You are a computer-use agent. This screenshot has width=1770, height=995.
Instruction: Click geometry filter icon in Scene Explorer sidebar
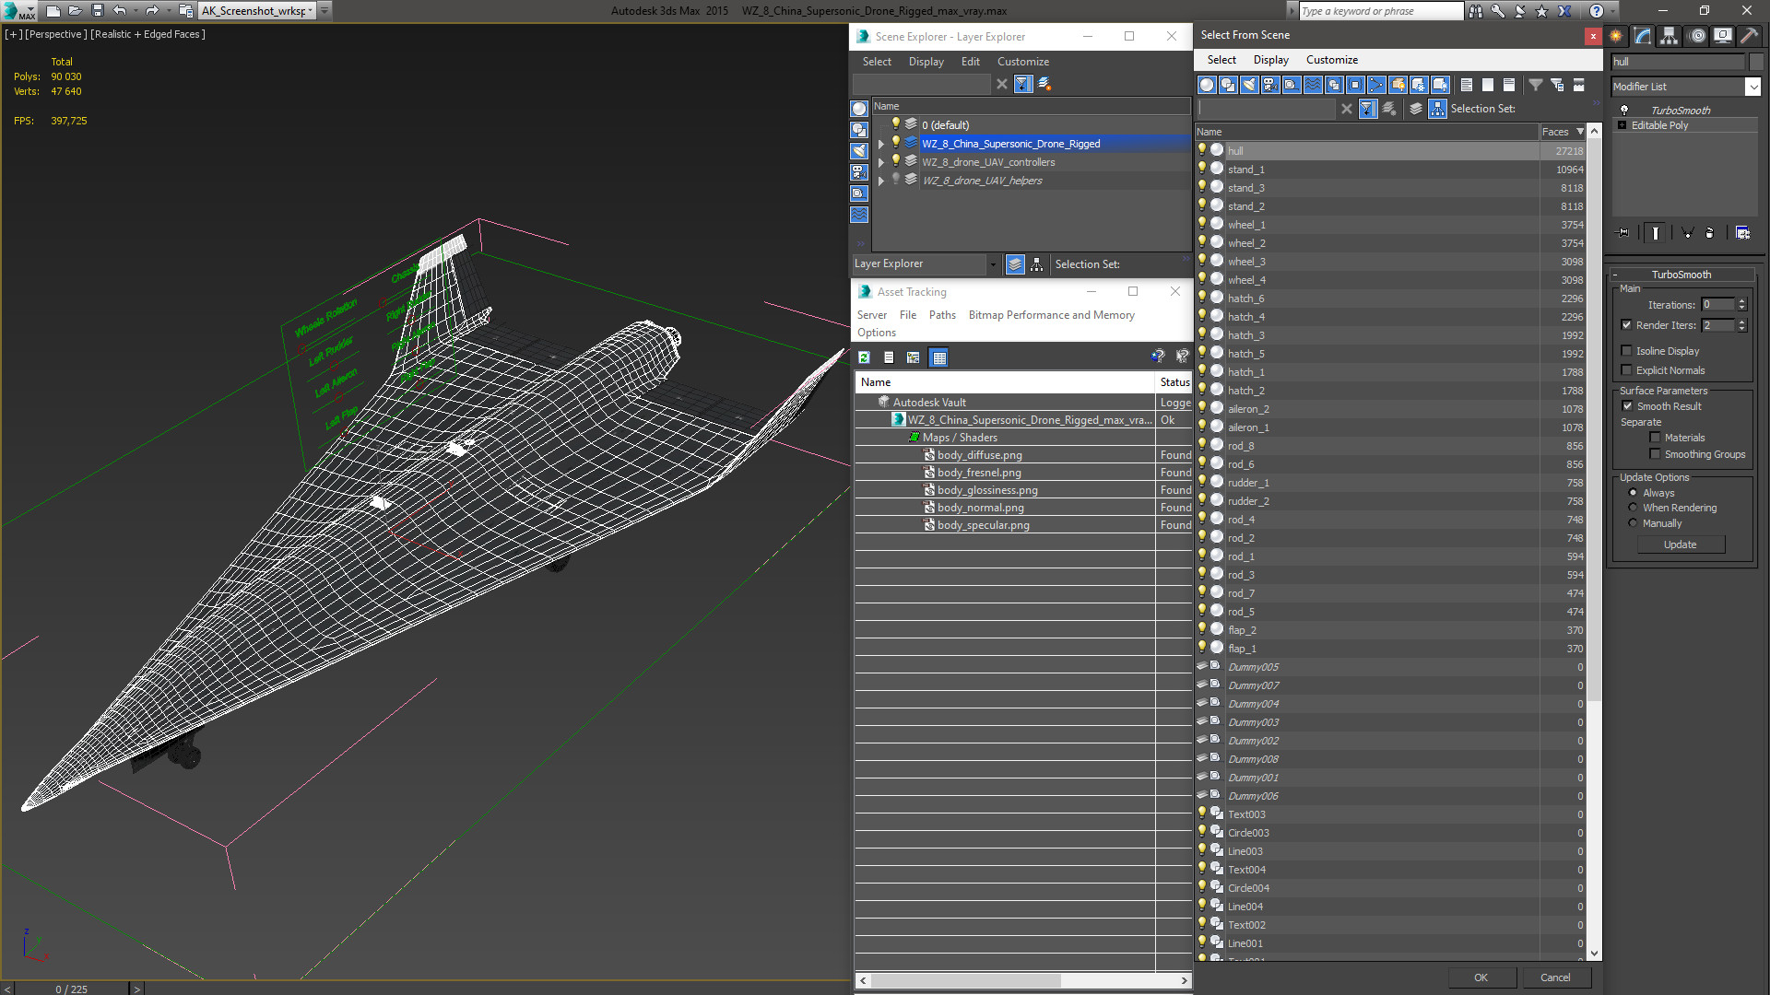coord(859,109)
